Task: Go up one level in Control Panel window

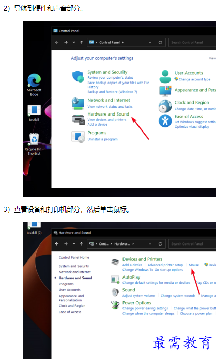Action: [x=82, y=42]
